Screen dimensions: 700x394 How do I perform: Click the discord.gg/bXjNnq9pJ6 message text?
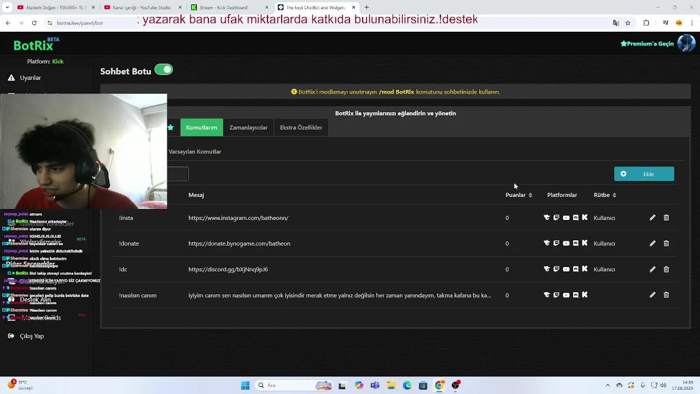228,269
